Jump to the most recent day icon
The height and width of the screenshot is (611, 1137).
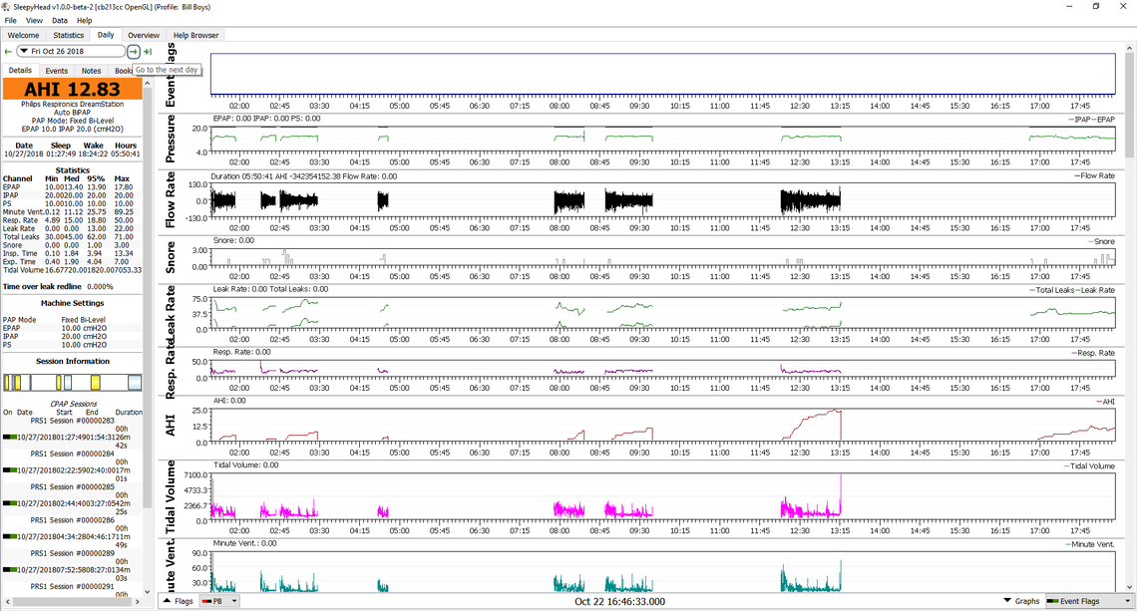[x=148, y=52]
